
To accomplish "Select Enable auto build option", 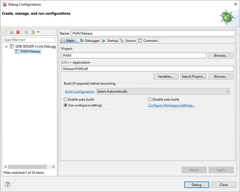I will tap(65, 99).
